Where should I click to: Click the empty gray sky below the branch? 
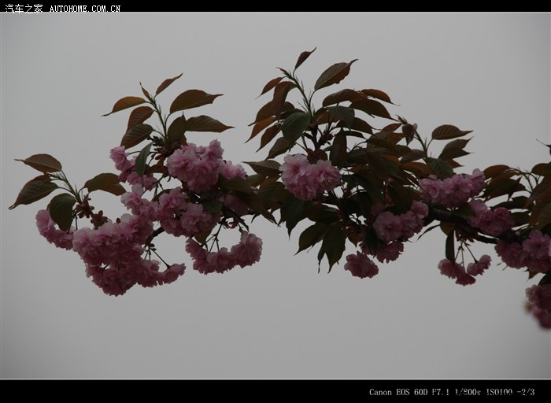[275, 331]
